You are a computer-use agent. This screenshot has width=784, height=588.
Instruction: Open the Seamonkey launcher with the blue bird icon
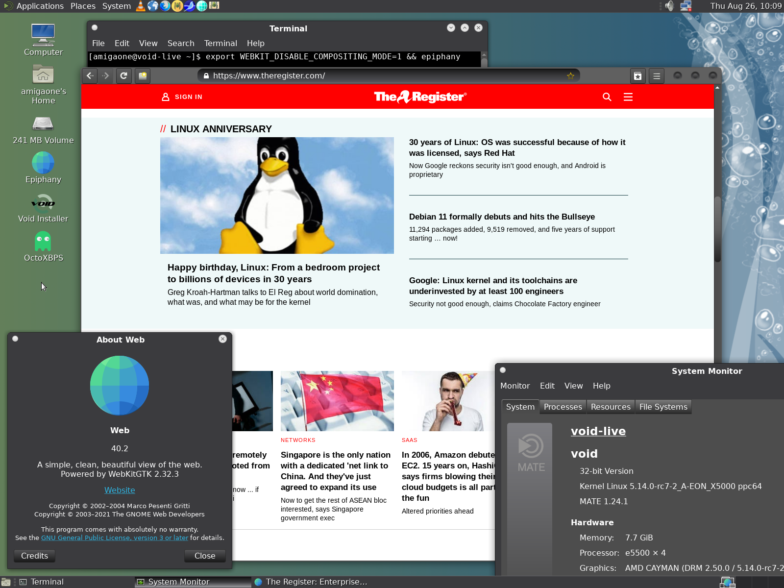(x=190, y=6)
